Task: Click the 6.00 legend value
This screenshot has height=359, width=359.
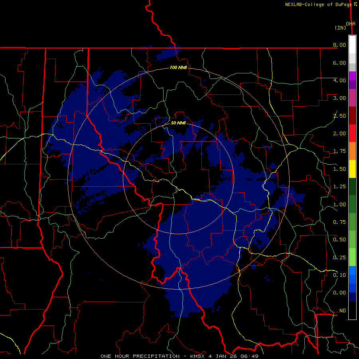Action: [x=339, y=63]
